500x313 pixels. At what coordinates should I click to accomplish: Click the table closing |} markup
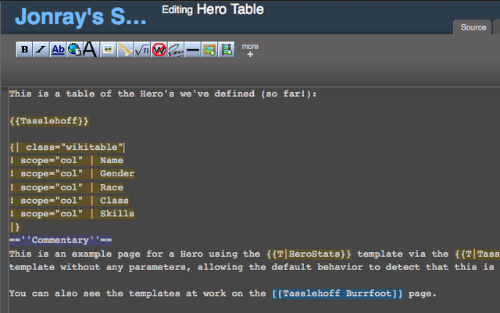(x=15, y=227)
